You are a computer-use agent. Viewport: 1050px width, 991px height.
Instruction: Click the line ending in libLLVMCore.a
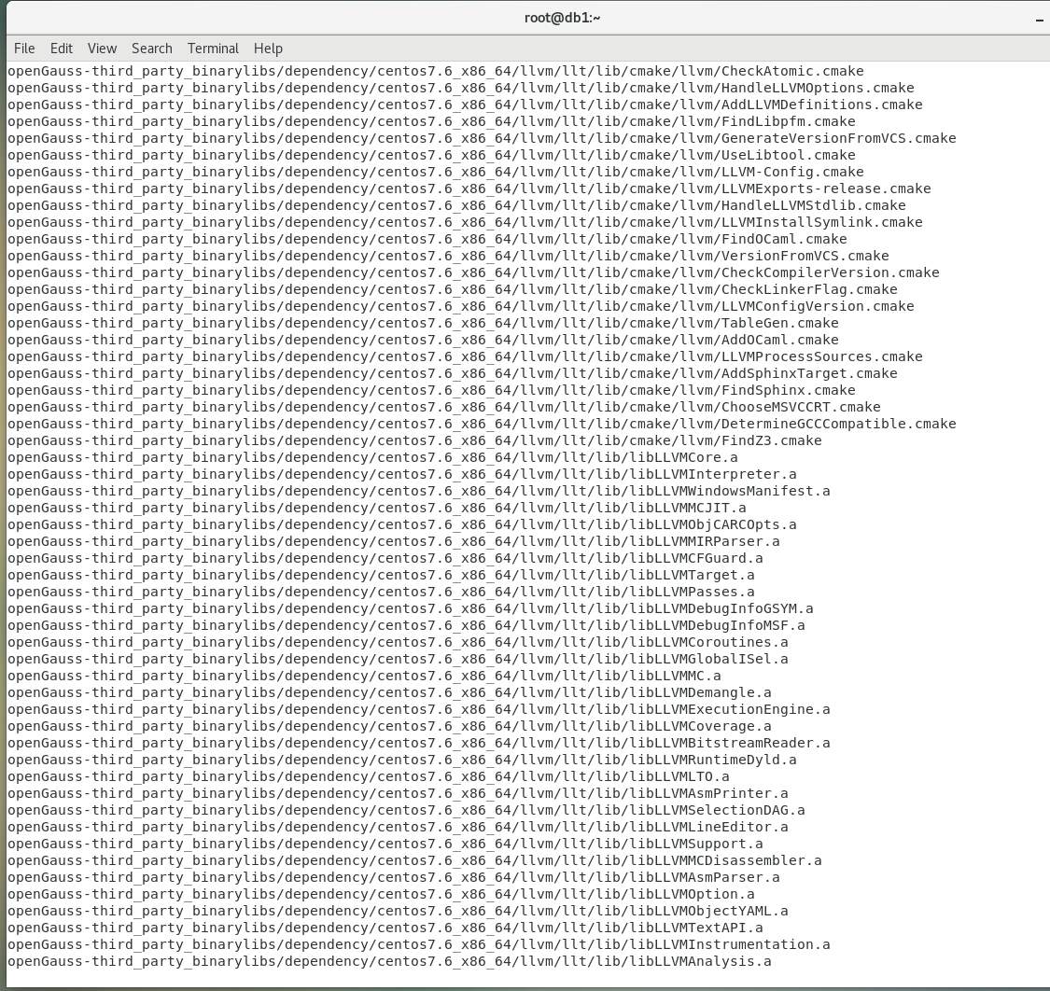click(x=372, y=457)
